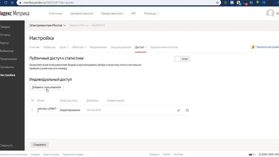Open the Целевой звонок menu item
The image size is (279, 157).
82,14
